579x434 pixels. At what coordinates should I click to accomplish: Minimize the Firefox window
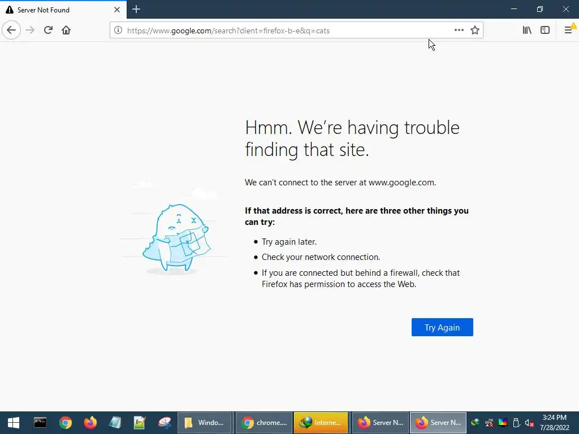[x=513, y=9]
